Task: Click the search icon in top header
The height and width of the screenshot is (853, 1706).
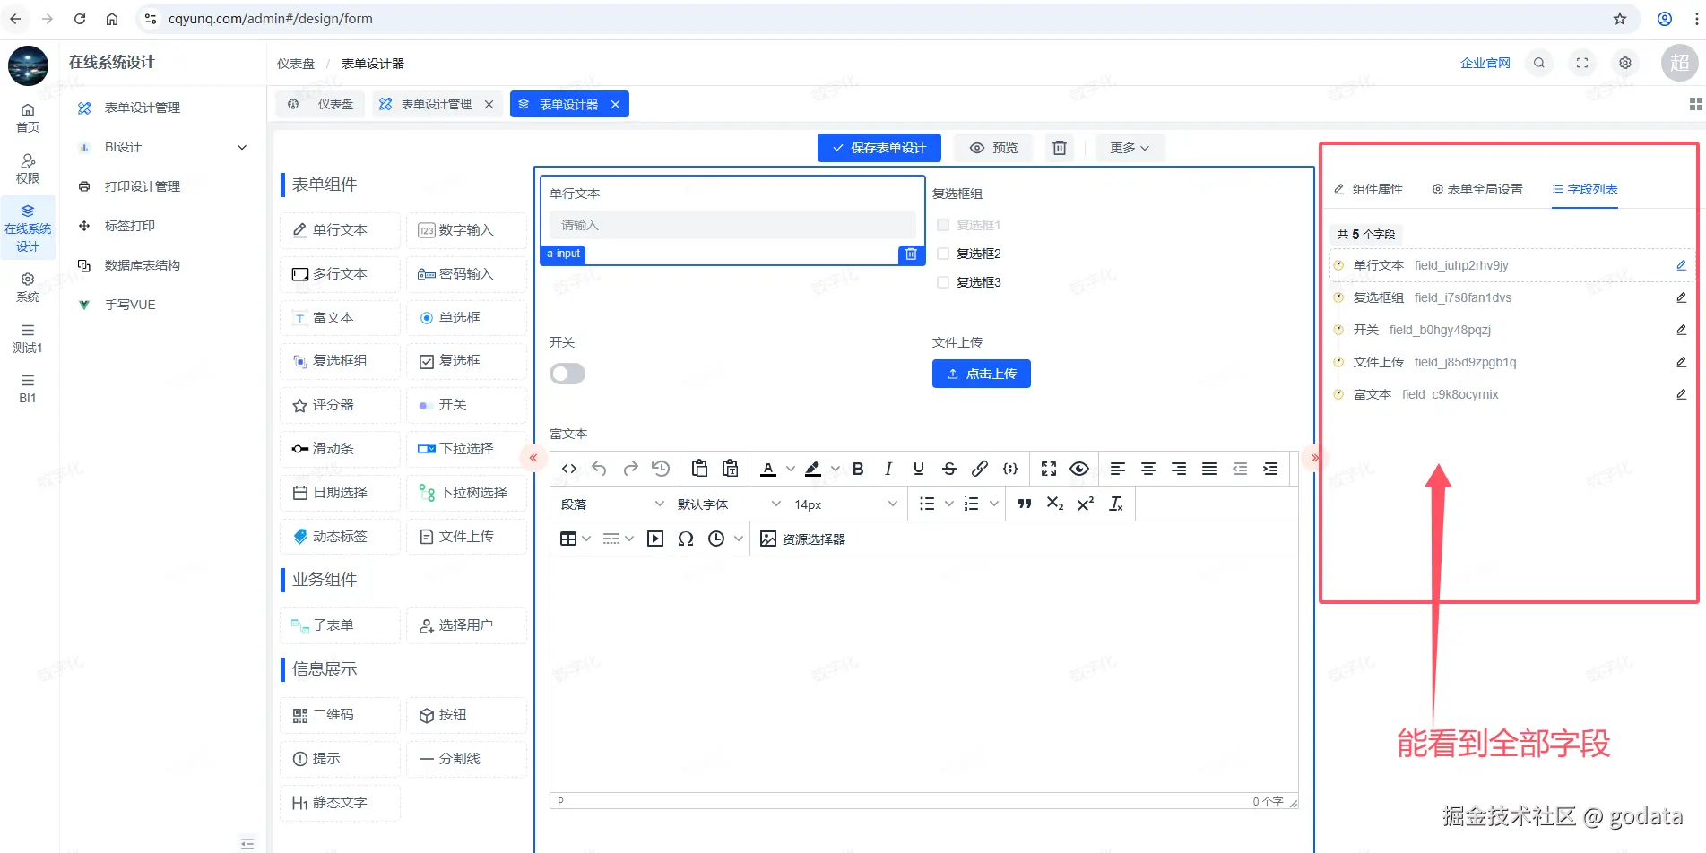Action: 1539,63
